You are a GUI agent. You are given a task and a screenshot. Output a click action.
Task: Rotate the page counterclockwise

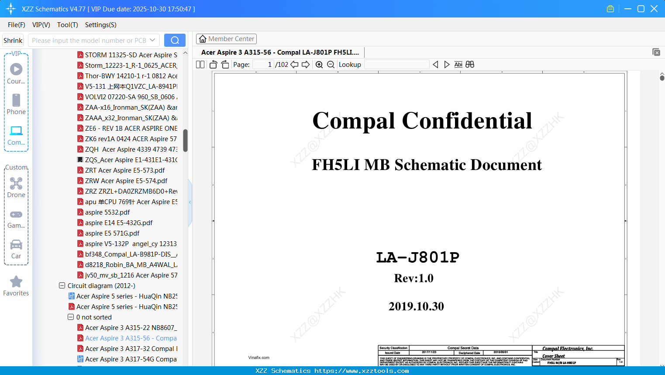214,65
